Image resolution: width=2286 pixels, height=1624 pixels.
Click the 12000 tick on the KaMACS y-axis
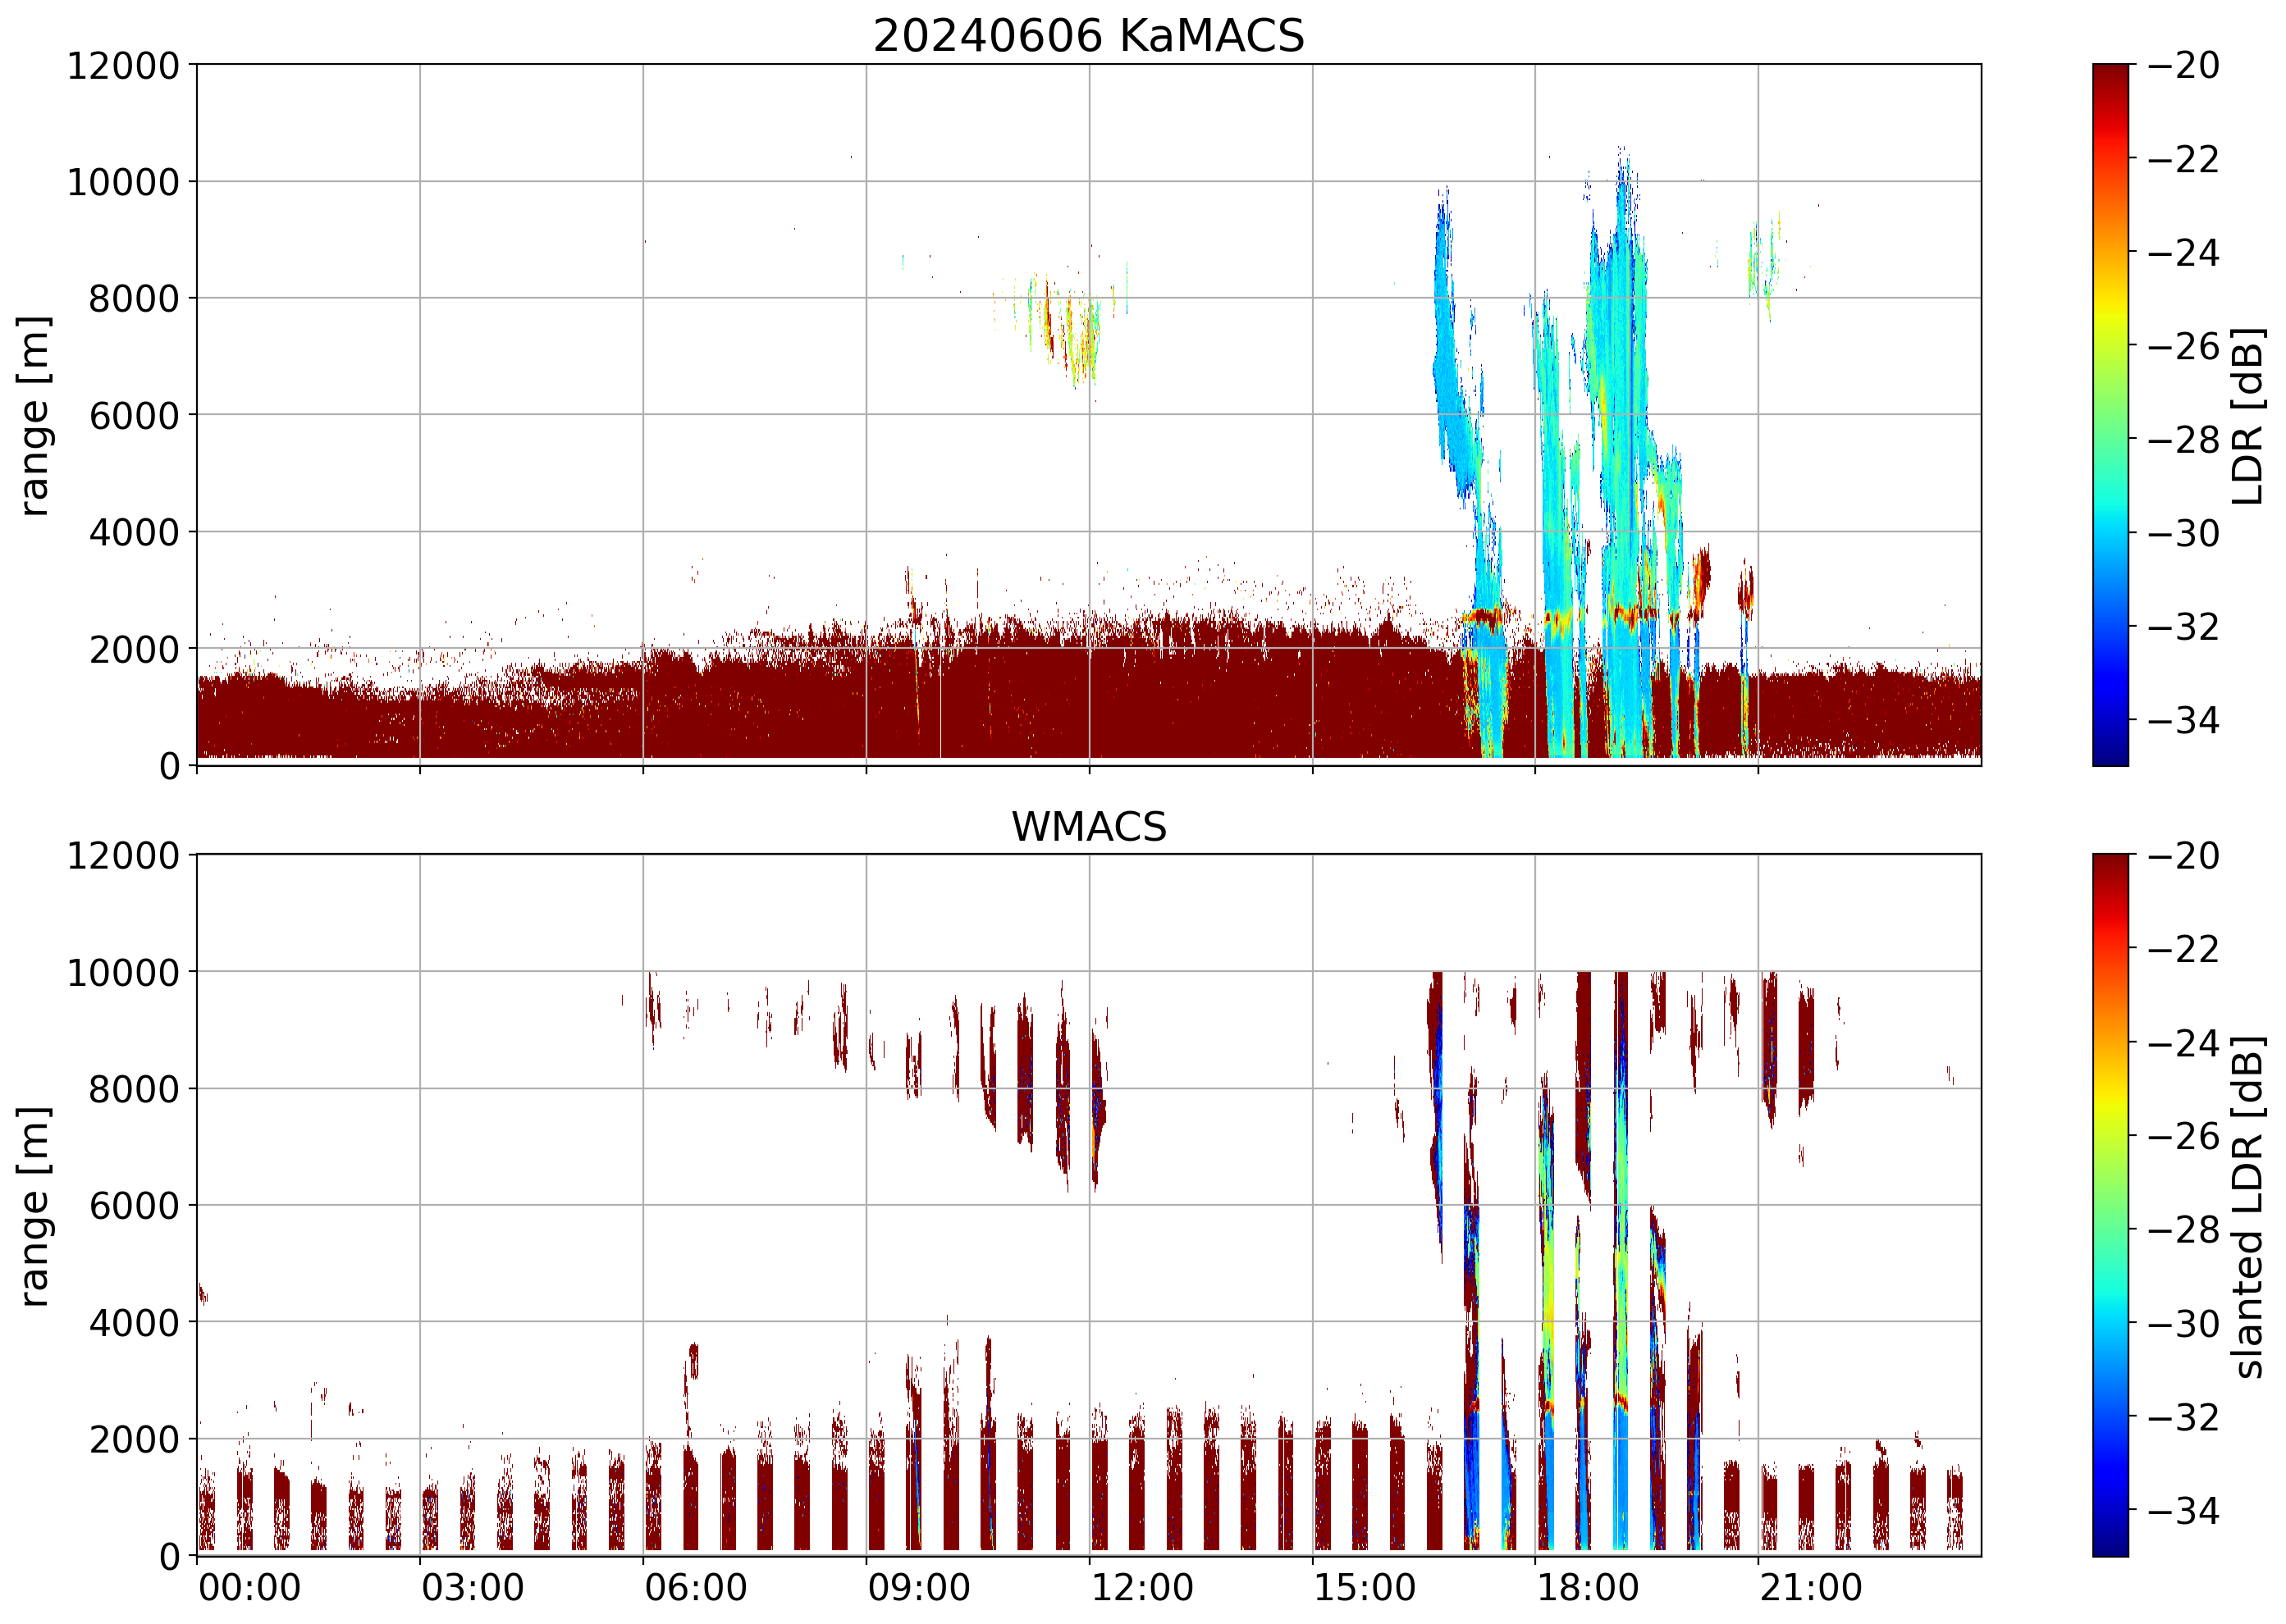[122, 66]
